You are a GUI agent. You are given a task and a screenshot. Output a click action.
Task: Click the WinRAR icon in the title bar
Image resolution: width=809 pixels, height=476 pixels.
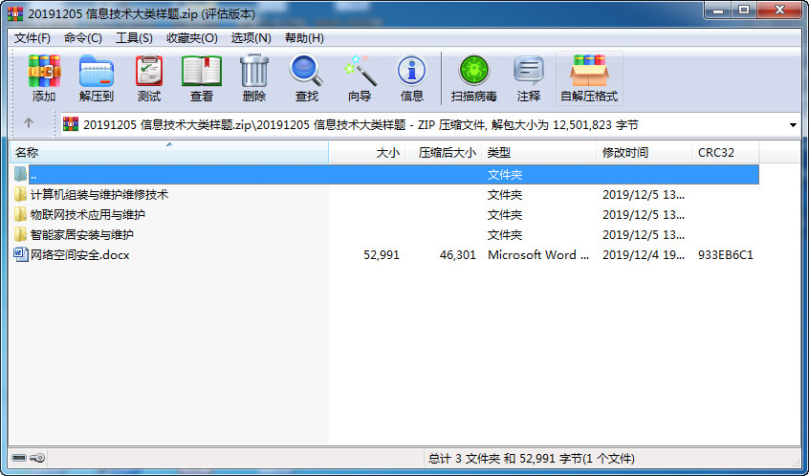coord(15,14)
